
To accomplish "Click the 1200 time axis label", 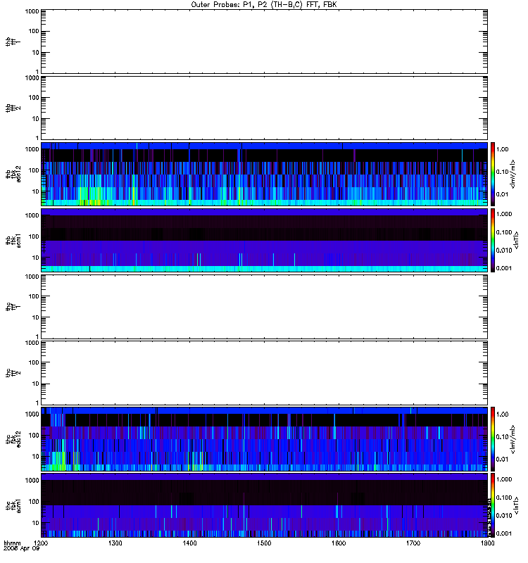I will tap(41, 543).
